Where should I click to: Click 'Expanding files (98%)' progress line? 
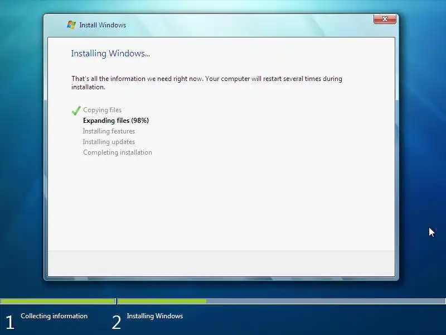116,121
